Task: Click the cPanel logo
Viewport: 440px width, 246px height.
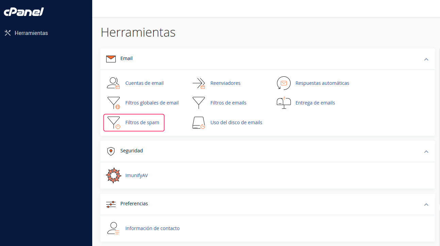Action: (x=24, y=12)
